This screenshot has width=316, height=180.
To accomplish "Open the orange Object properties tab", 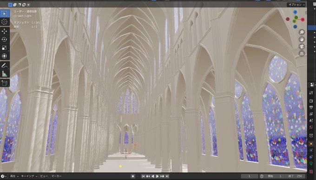I will (x=311, y=144).
